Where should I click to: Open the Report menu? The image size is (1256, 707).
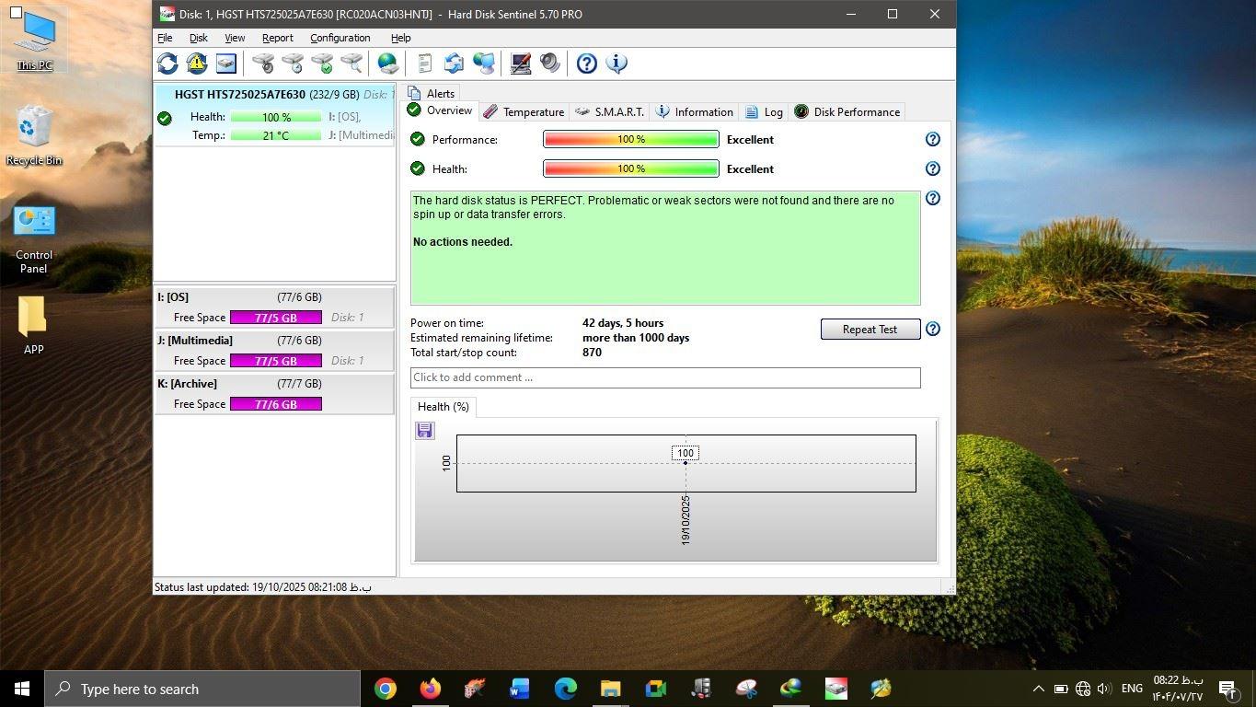click(277, 38)
